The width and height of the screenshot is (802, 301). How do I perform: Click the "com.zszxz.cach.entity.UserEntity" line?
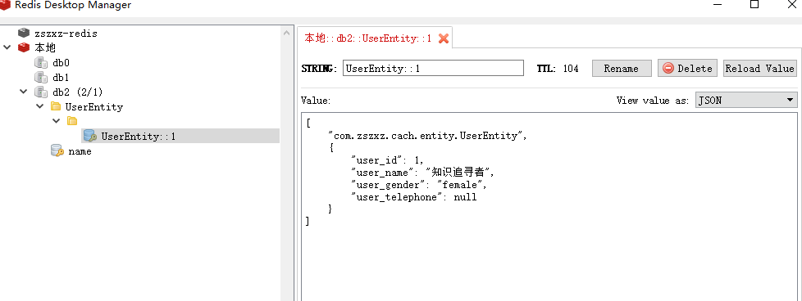point(427,136)
